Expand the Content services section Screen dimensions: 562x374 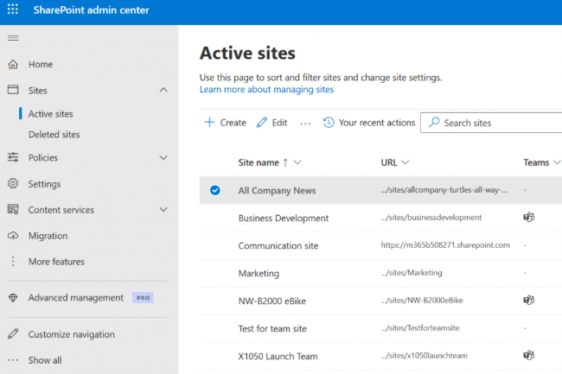[163, 210]
